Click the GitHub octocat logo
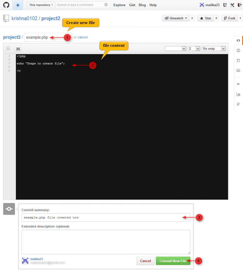This screenshot has height=277, width=243. click(x=6, y=5)
